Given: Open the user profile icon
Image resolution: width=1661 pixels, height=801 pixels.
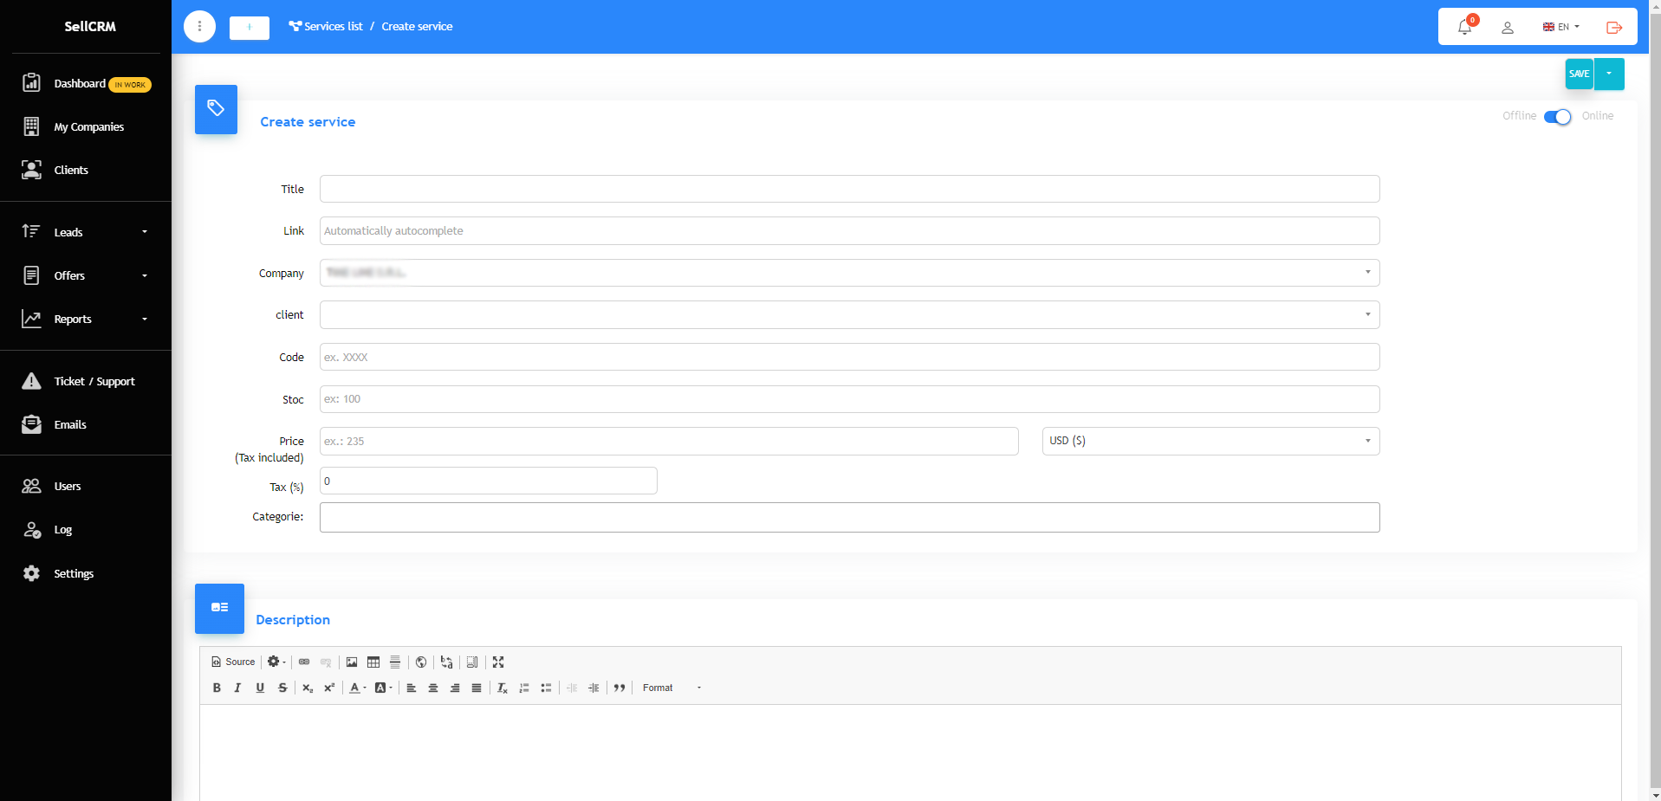Looking at the screenshot, I should click(1508, 27).
